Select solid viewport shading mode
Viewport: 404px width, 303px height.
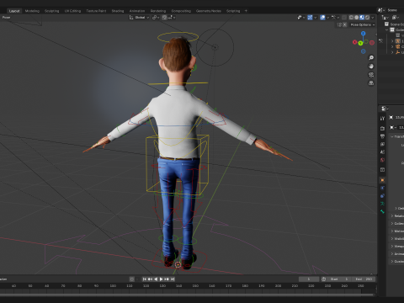pyautogui.click(x=357, y=18)
